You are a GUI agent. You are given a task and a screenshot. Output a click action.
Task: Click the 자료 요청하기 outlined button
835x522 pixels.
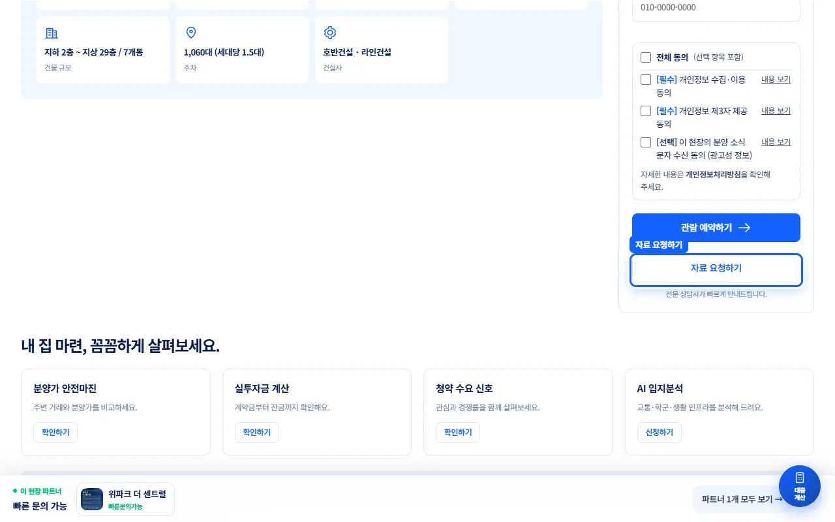(x=716, y=269)
